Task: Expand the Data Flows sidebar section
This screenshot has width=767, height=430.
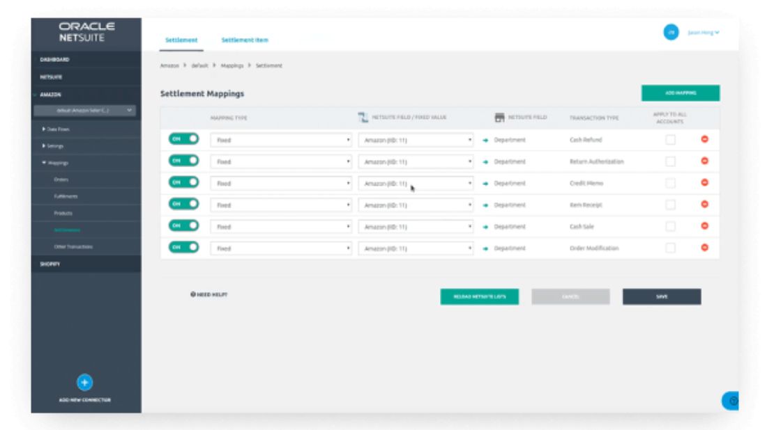Action: 56,129
